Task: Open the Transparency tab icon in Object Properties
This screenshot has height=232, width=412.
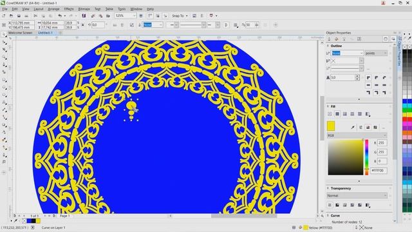Action: point(344,39)
